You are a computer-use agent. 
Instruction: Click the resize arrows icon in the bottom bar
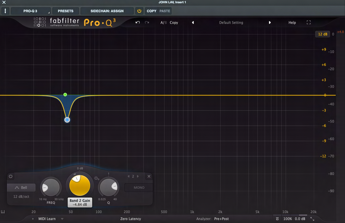[x=312, y=219]
